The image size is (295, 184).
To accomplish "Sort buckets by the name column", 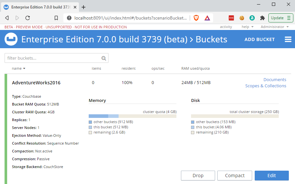I will coord(19,68).
